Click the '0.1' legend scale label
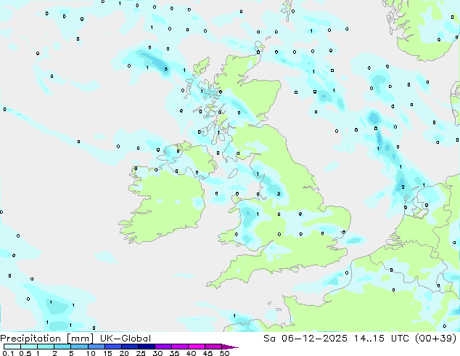Viewport: 460px width, 356px height. [8, 353]
